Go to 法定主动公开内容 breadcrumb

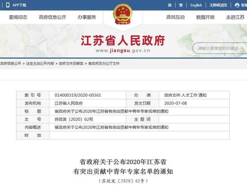(x=40, y=63)
